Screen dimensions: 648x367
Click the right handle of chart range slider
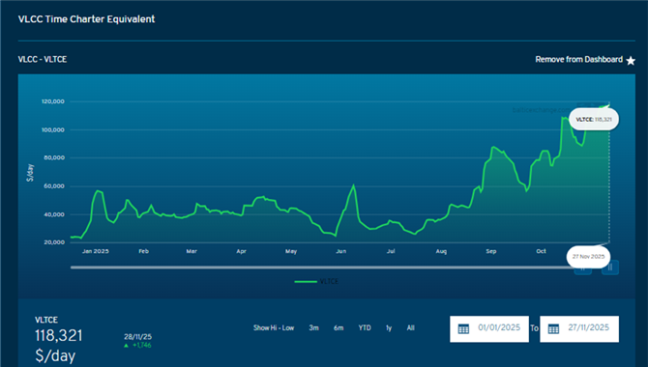click(610, 268)
